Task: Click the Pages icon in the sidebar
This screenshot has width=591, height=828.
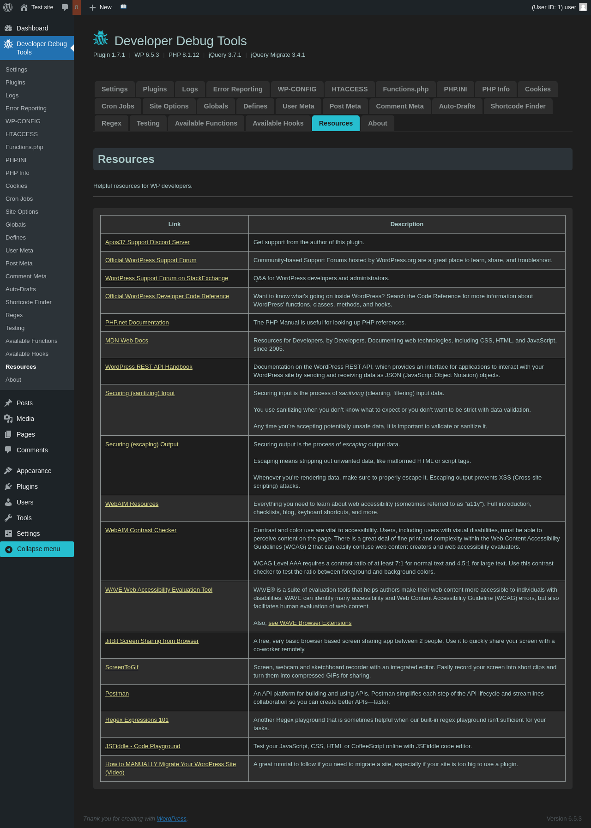Action: click(8, 434)
